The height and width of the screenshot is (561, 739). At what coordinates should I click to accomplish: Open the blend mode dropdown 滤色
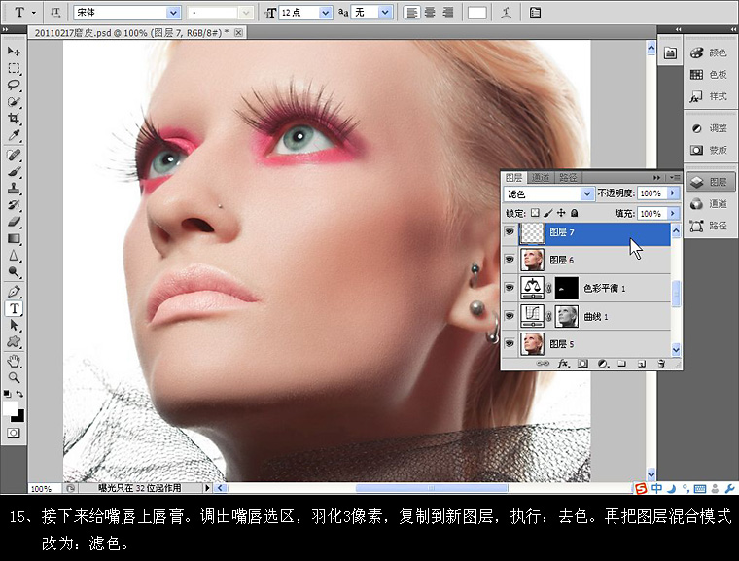point(586,193)
